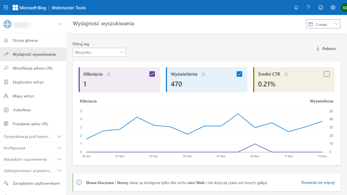This screenshot has width=347, height=195.
Task: Click the Dowiedz się więcej link
Action: [318, 182]
